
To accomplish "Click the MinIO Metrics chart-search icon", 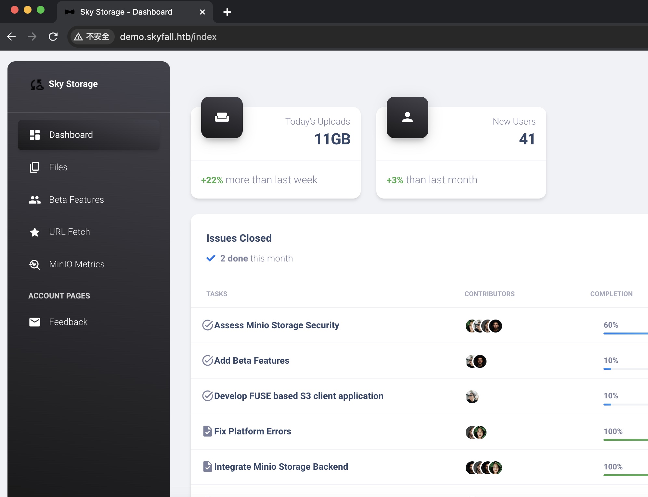I will [34, 265].
